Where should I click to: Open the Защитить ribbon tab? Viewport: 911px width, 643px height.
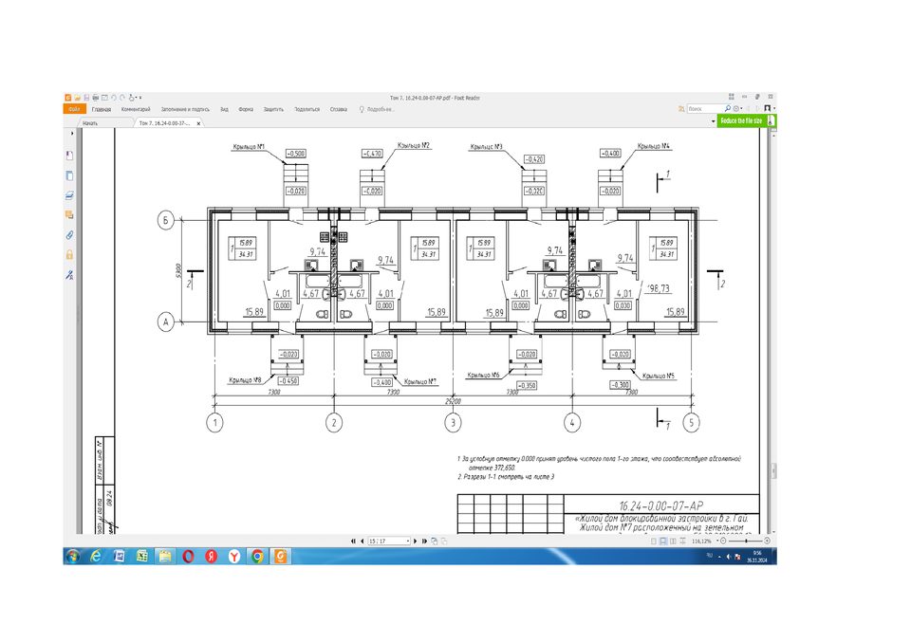click(273, 109)
